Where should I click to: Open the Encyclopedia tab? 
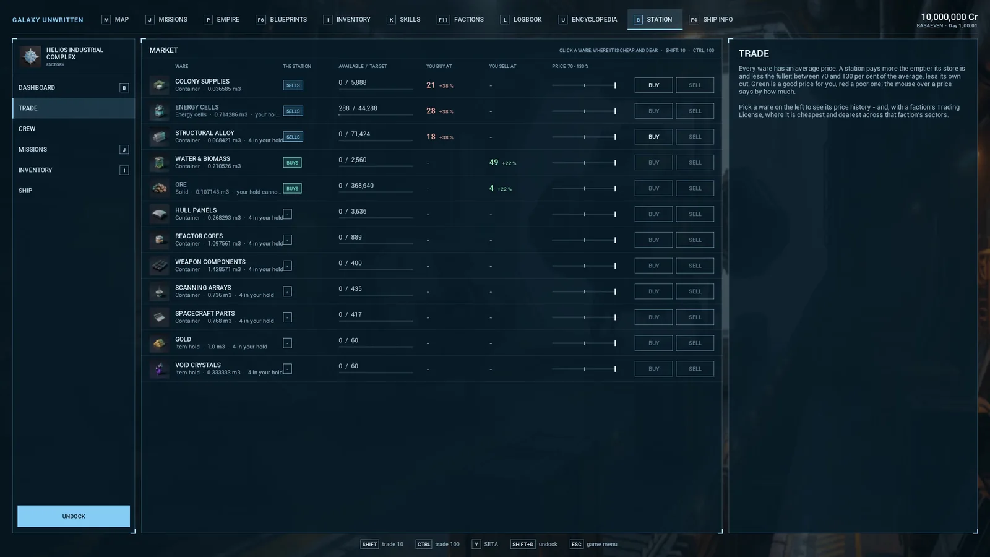pos(588,20)
